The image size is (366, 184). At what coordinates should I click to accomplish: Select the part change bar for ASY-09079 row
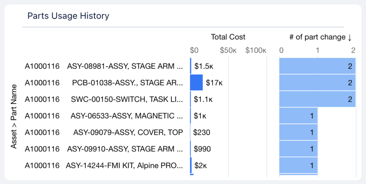298,133
